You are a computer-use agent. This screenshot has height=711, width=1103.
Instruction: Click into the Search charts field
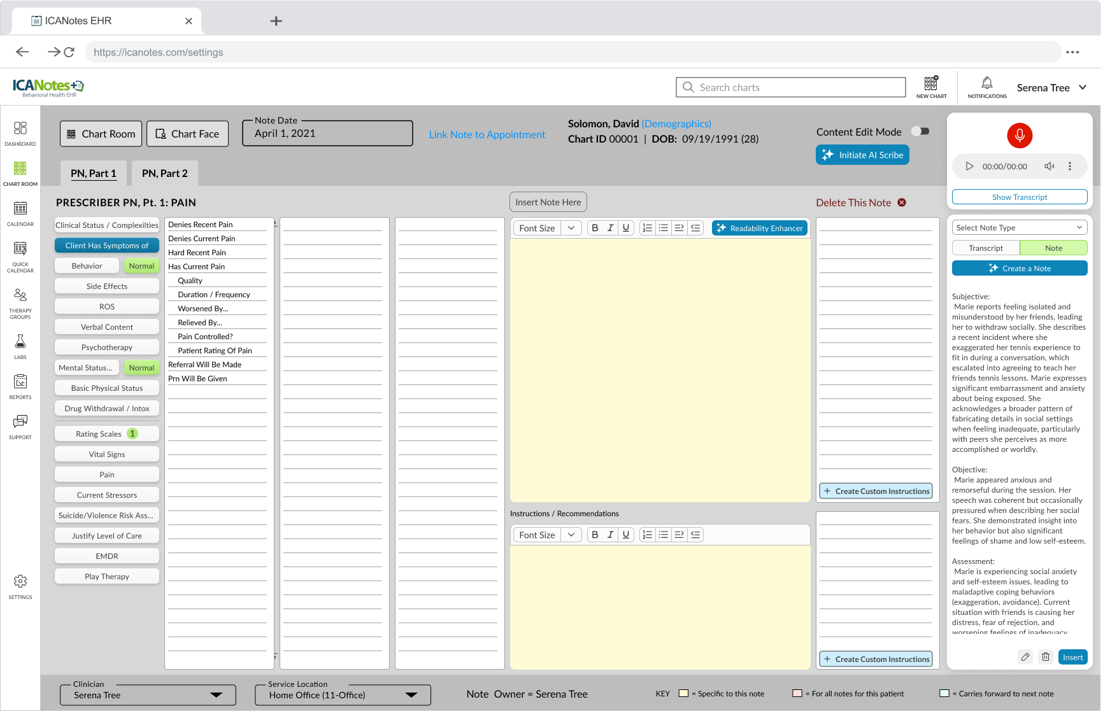[790, 87]
